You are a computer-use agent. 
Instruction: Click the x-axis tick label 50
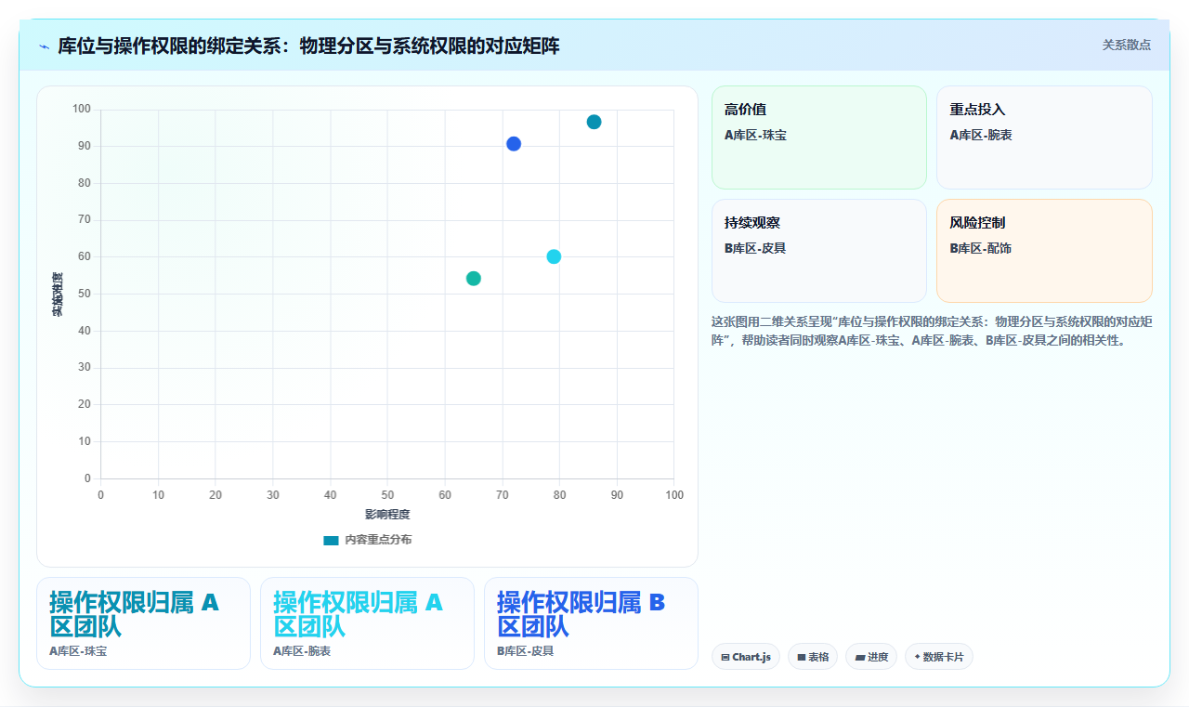point(387,495)
